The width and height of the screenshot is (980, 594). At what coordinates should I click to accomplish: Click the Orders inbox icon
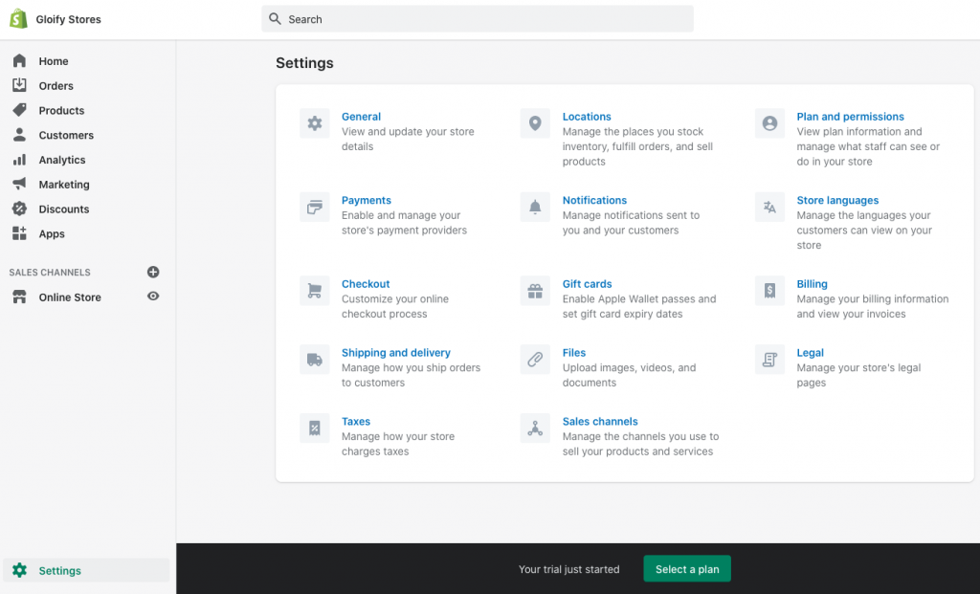tap(19, 85)
